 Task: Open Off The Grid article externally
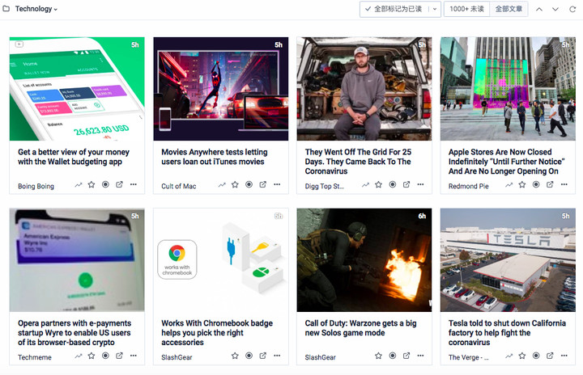point(406,184)
